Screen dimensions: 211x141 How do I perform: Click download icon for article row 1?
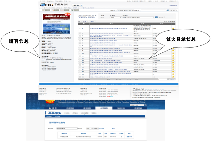click(x=173, y=28)
